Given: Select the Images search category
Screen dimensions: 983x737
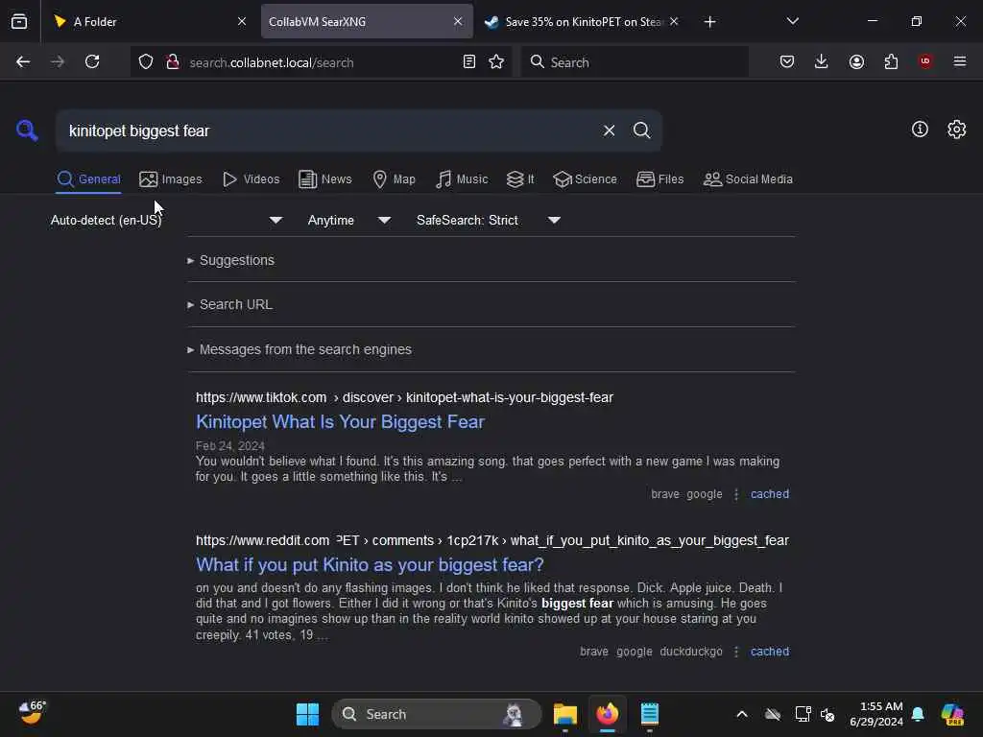Looking at the screenshot, I should click(171, 179).
